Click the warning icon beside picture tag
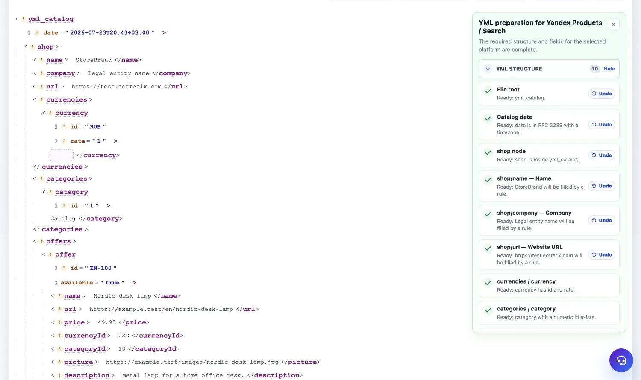 point(59,362)
